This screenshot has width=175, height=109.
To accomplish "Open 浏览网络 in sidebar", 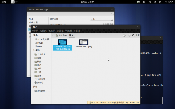I will [40, 91].
